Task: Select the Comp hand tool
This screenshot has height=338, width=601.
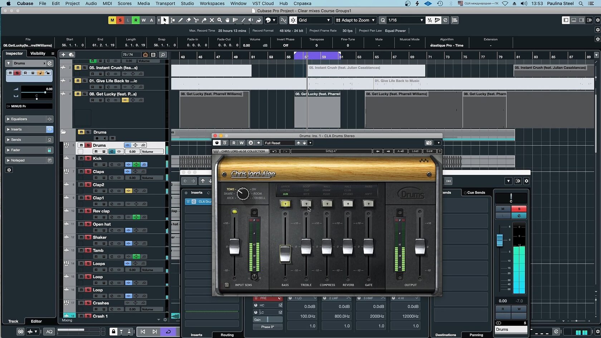Action: tap(228, 20)
